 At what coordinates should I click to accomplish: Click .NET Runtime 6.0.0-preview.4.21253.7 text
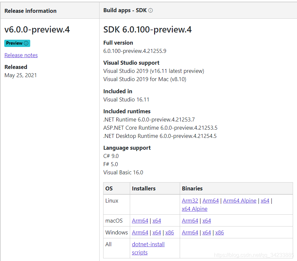pos(149,120)
